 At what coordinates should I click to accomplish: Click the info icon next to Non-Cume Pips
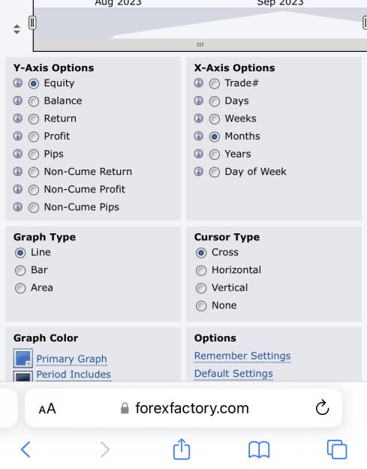click(x=18, y=206)
